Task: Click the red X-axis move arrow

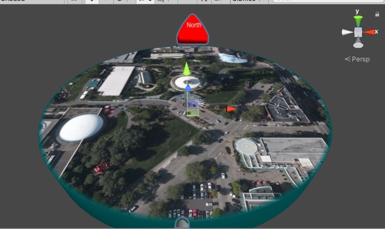Action: click(x=231, y=109)
